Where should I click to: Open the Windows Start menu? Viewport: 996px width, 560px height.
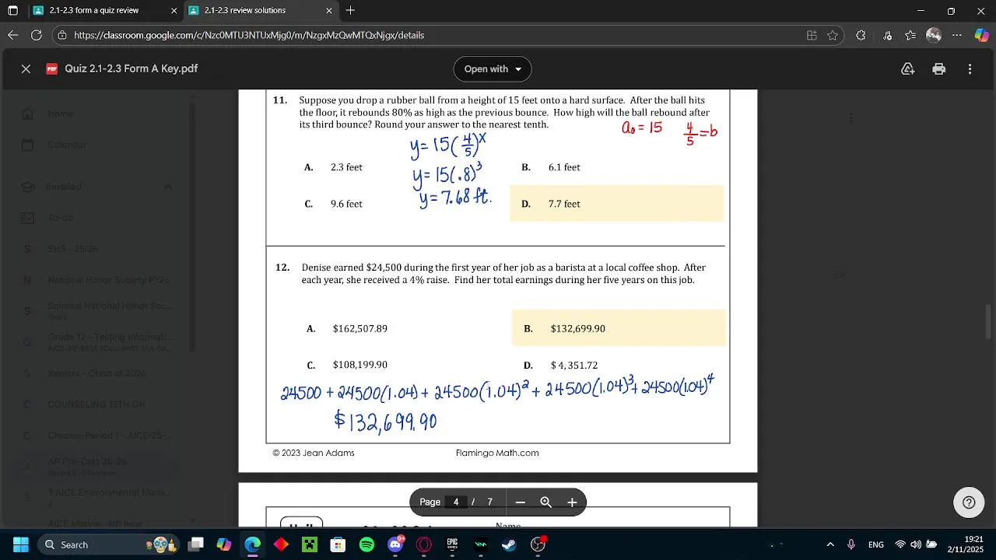(x=21, y=544)
